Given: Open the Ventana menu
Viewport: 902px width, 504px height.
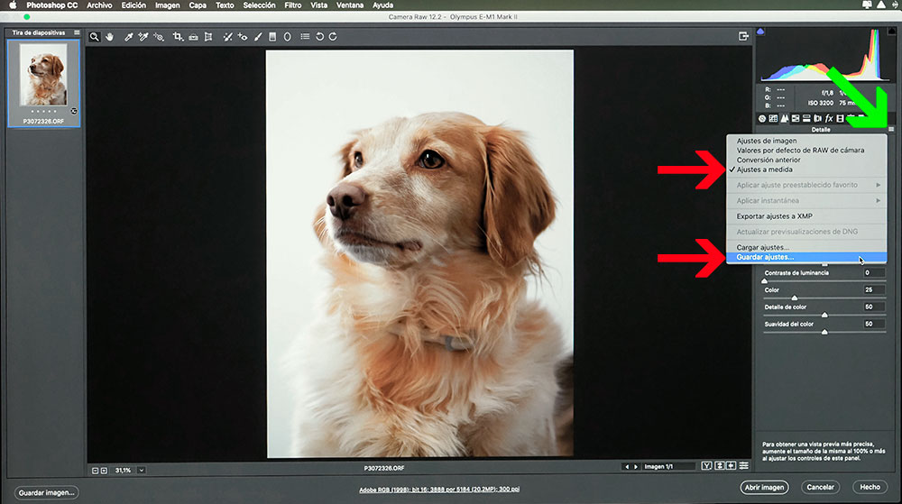Looking at the screenshot, I should 350,5.
